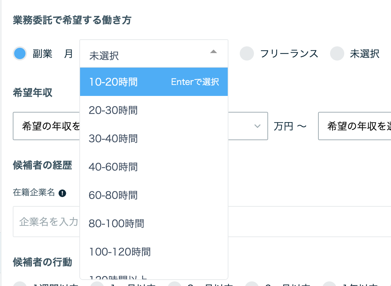This screenshot has width=391, height=286.
Task: Click the 候補者の行動 heading
Action: click(x=42, y=262)
